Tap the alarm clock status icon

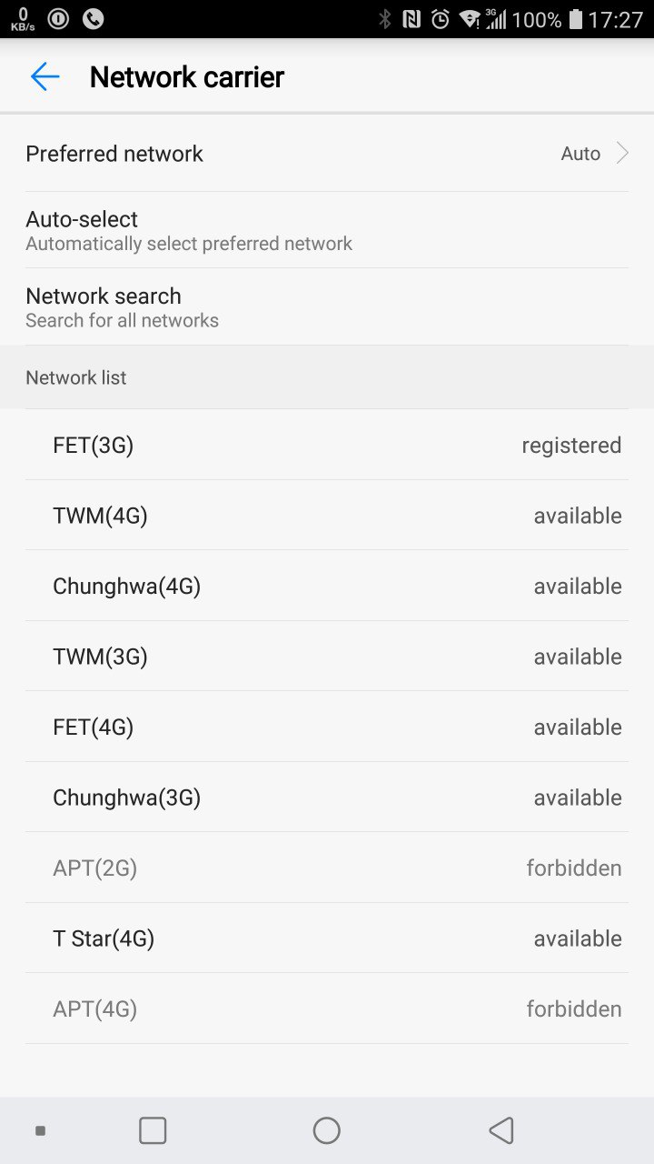[441, 19]
